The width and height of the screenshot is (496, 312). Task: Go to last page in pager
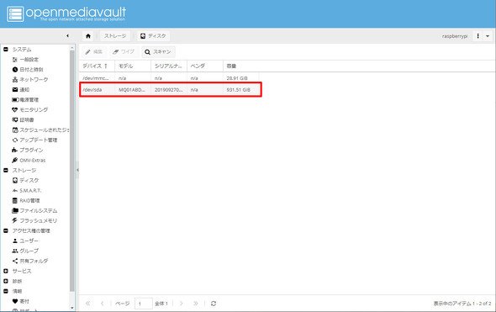coord(196,304)
